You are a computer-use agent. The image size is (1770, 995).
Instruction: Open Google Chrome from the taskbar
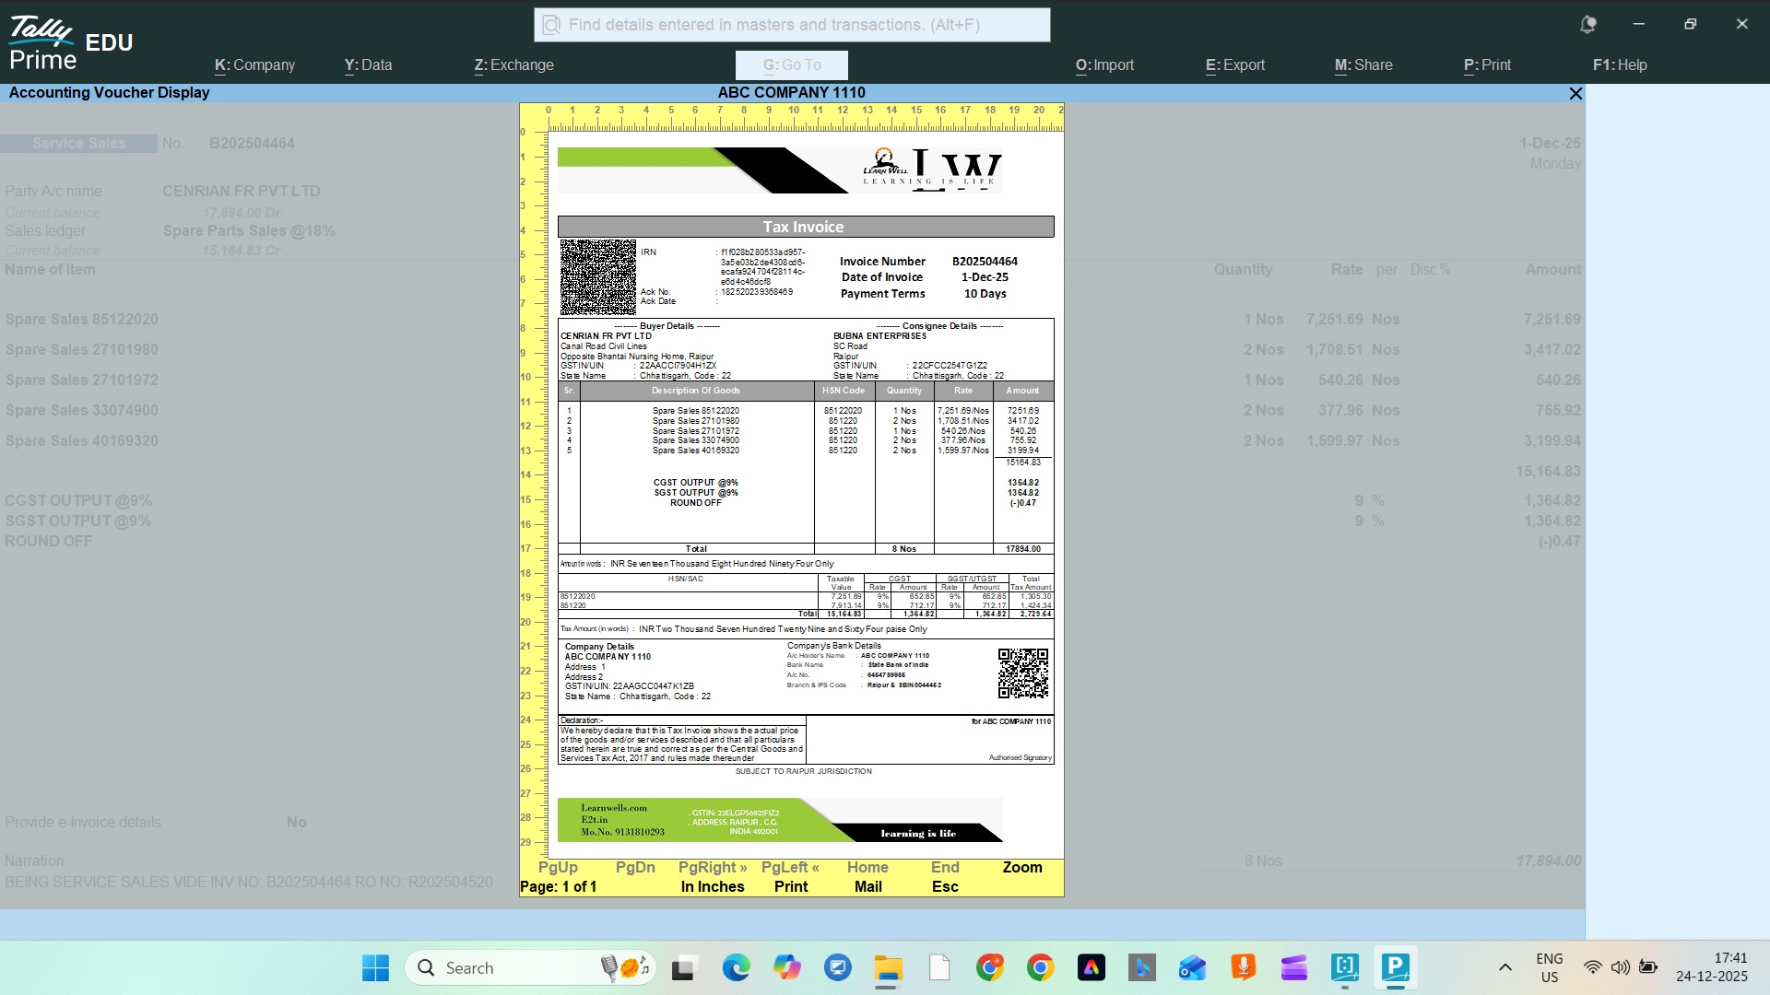point(1041,967)
